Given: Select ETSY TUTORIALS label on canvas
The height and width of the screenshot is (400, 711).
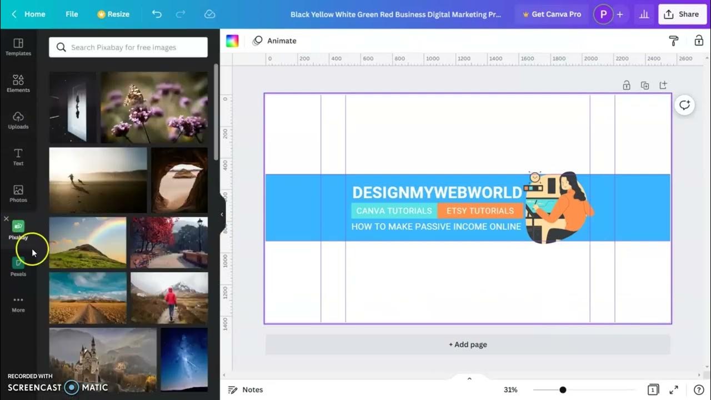Looking at the screenshot, I should pos(480,211).
